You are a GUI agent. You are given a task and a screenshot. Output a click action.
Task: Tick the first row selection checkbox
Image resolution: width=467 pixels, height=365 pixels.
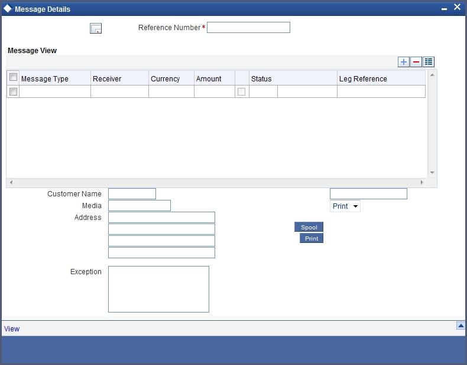click(13, 91)
